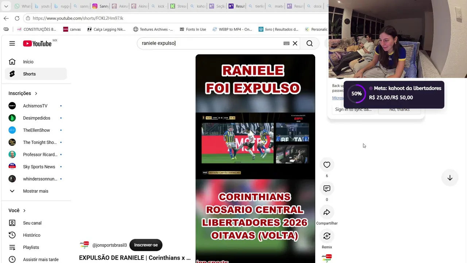Open the AchismosTV channel
The image size is (467, 263).
(36, 106)
